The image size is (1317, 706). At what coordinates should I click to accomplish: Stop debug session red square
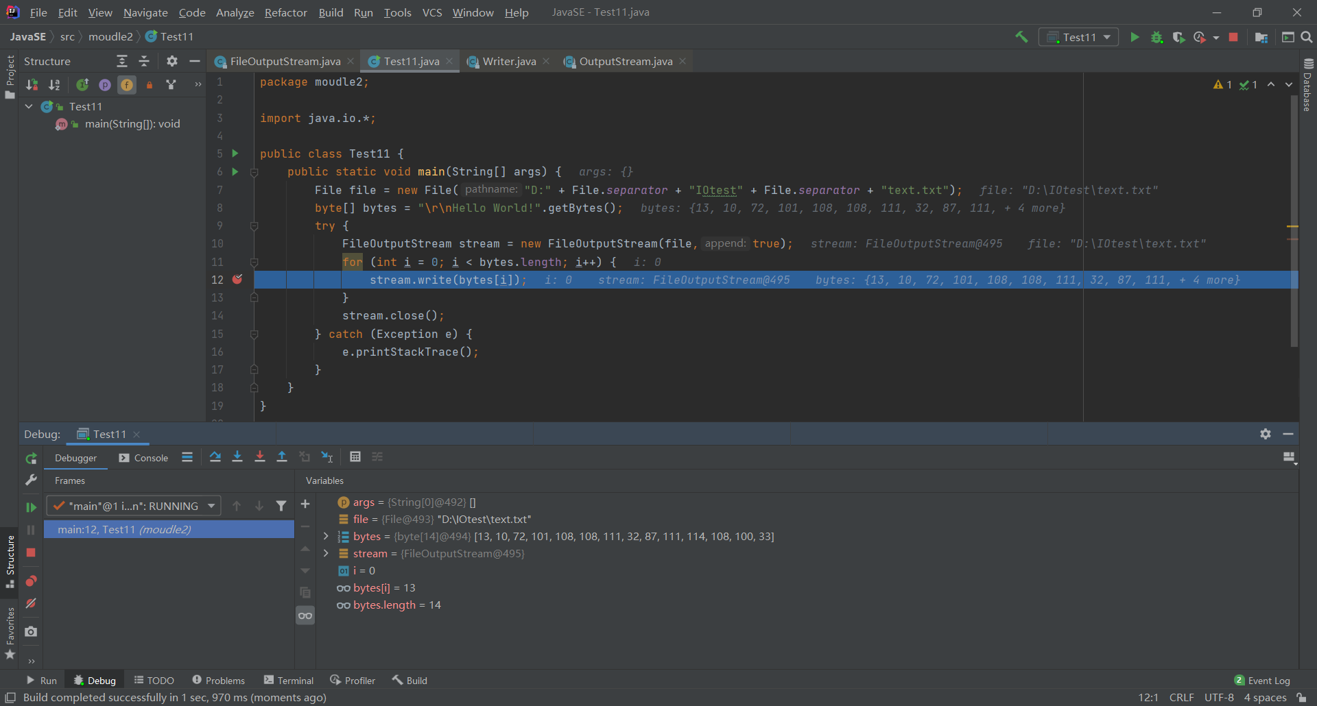click(31, 552)
